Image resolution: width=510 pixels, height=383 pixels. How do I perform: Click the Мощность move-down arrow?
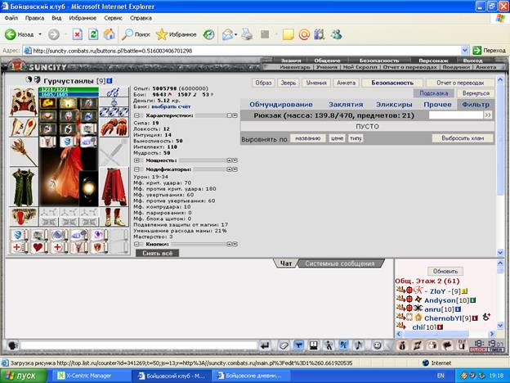point(235,160)
